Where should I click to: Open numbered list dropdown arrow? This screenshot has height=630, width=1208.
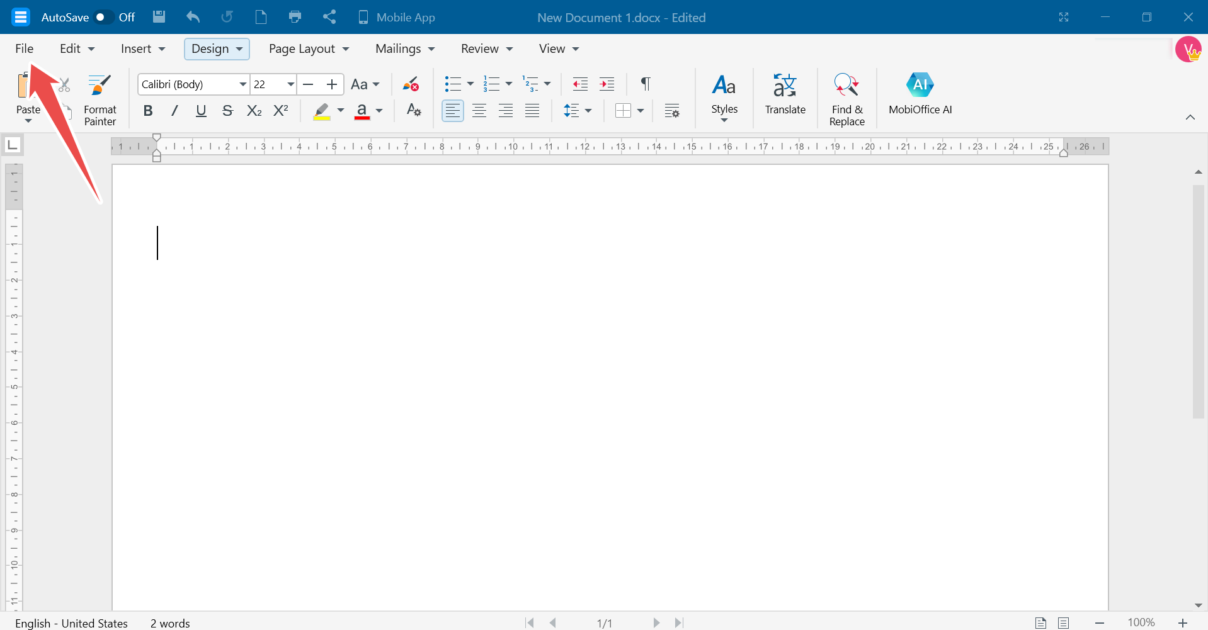pyautogui.click(x=509, y=84)
